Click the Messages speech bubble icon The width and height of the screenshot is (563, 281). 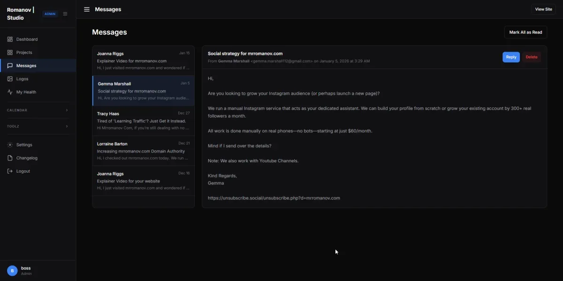click(10, 66)
